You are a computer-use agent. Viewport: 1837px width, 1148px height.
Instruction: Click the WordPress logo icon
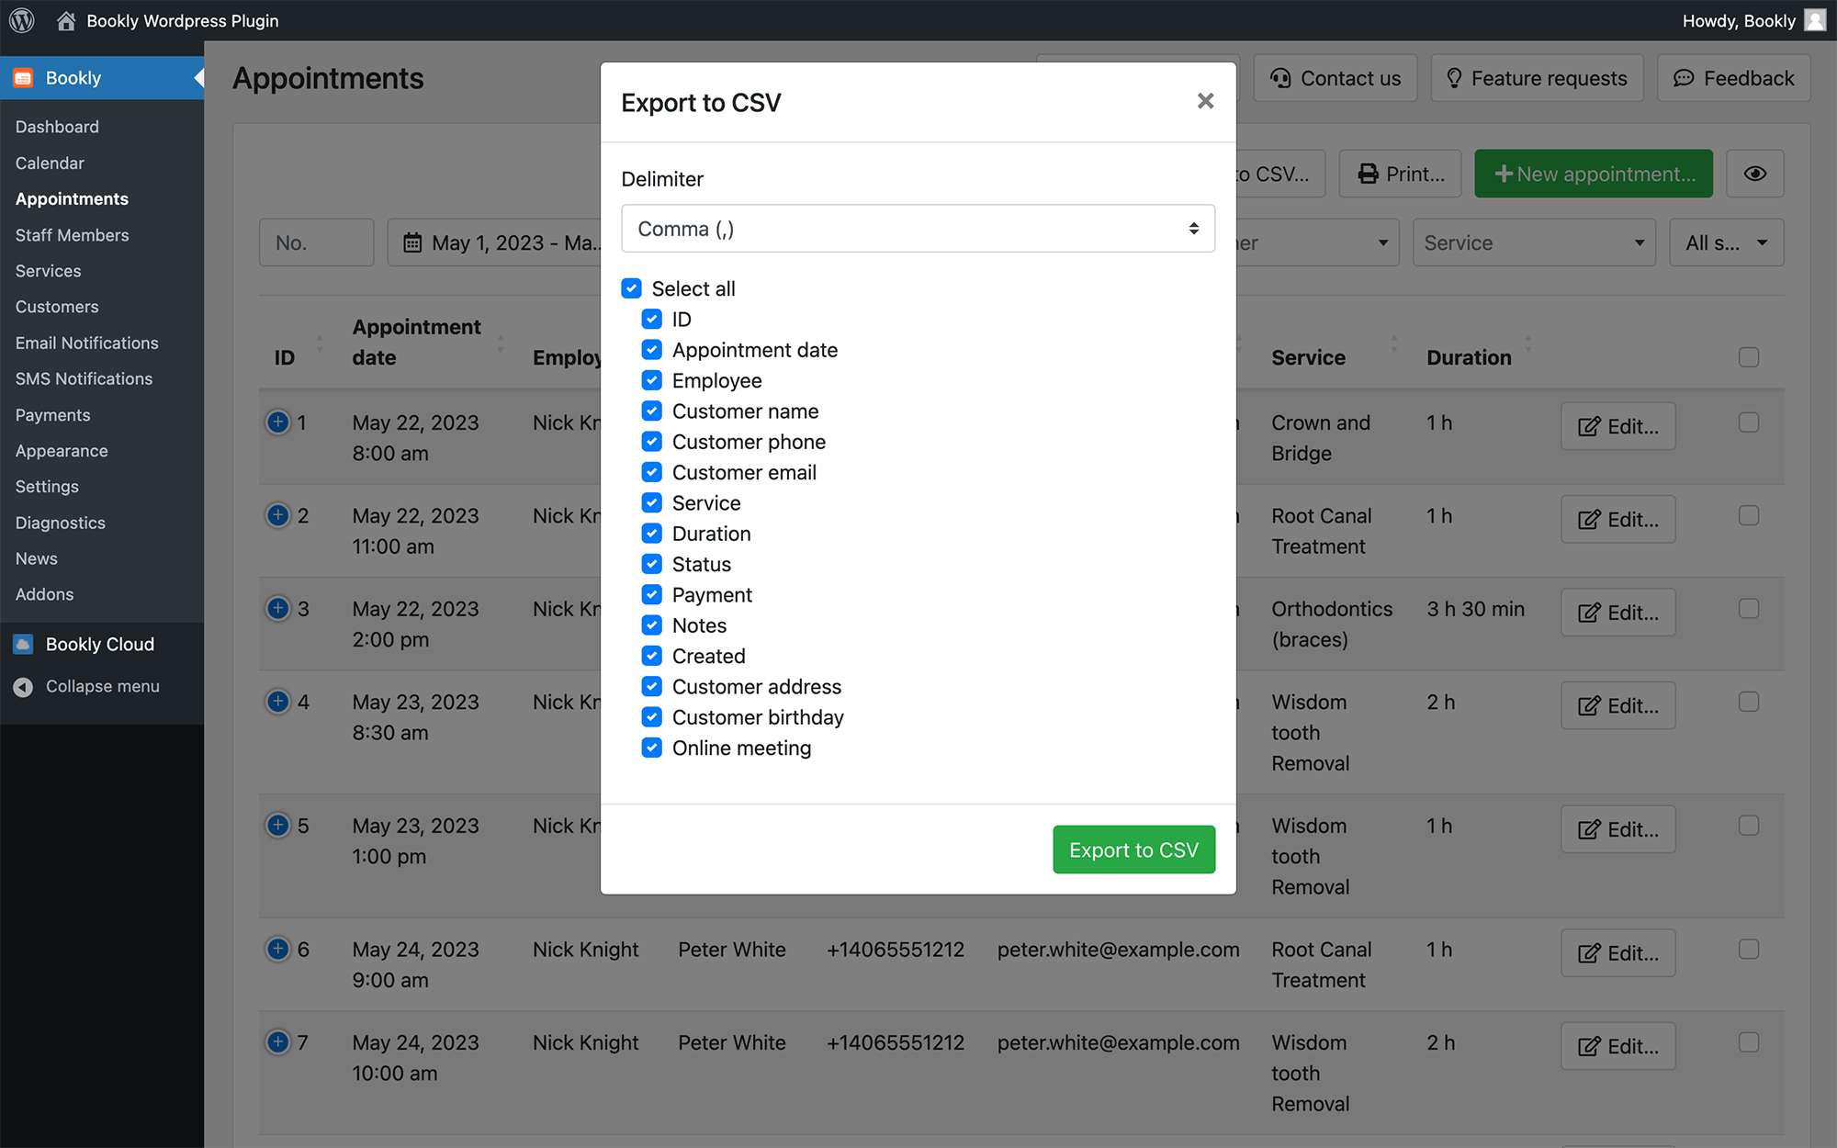click(x=22, y=20)
